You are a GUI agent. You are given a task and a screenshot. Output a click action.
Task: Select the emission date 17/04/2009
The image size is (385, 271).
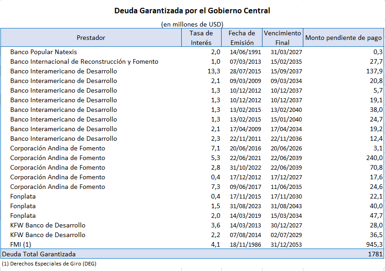(246, 129)
